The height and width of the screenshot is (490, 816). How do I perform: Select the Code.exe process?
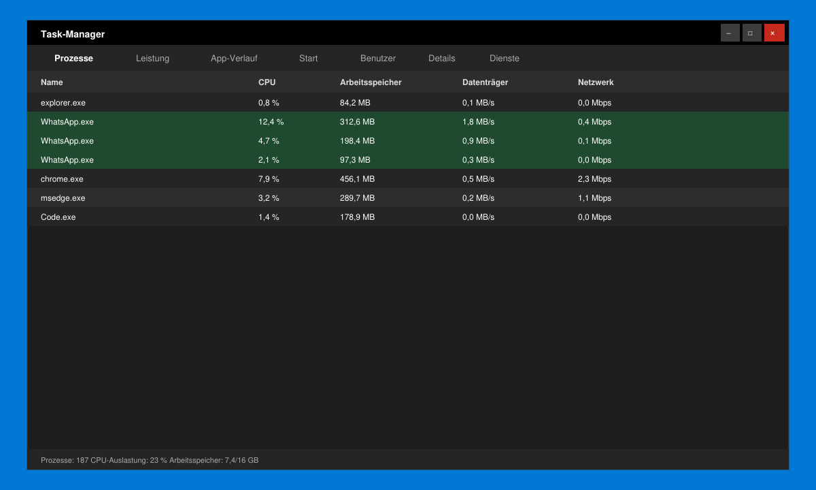pos(408,217)
